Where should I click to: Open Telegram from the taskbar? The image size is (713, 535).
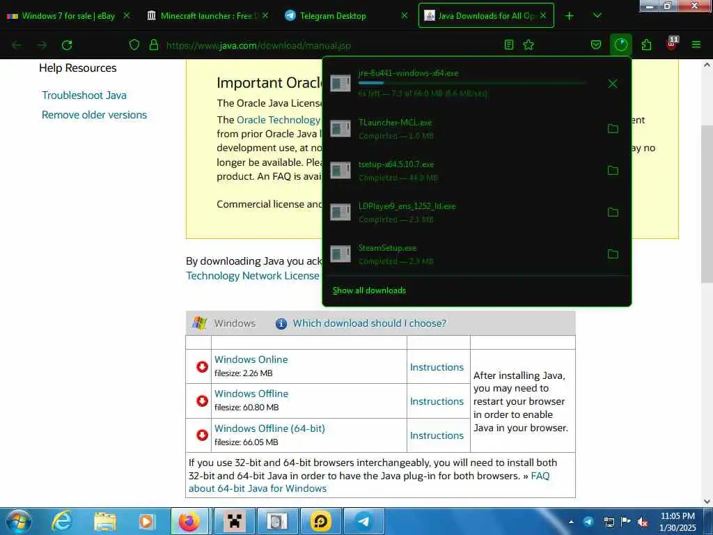tap(363, 521)
